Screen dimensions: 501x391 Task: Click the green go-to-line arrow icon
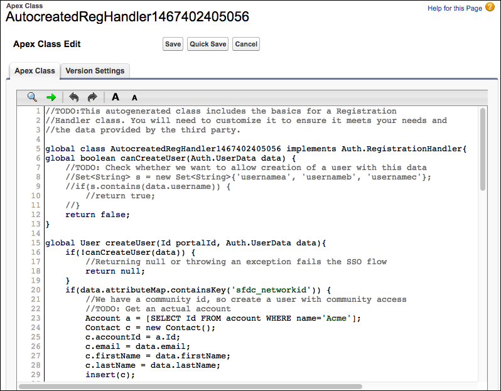pos(51,97)
